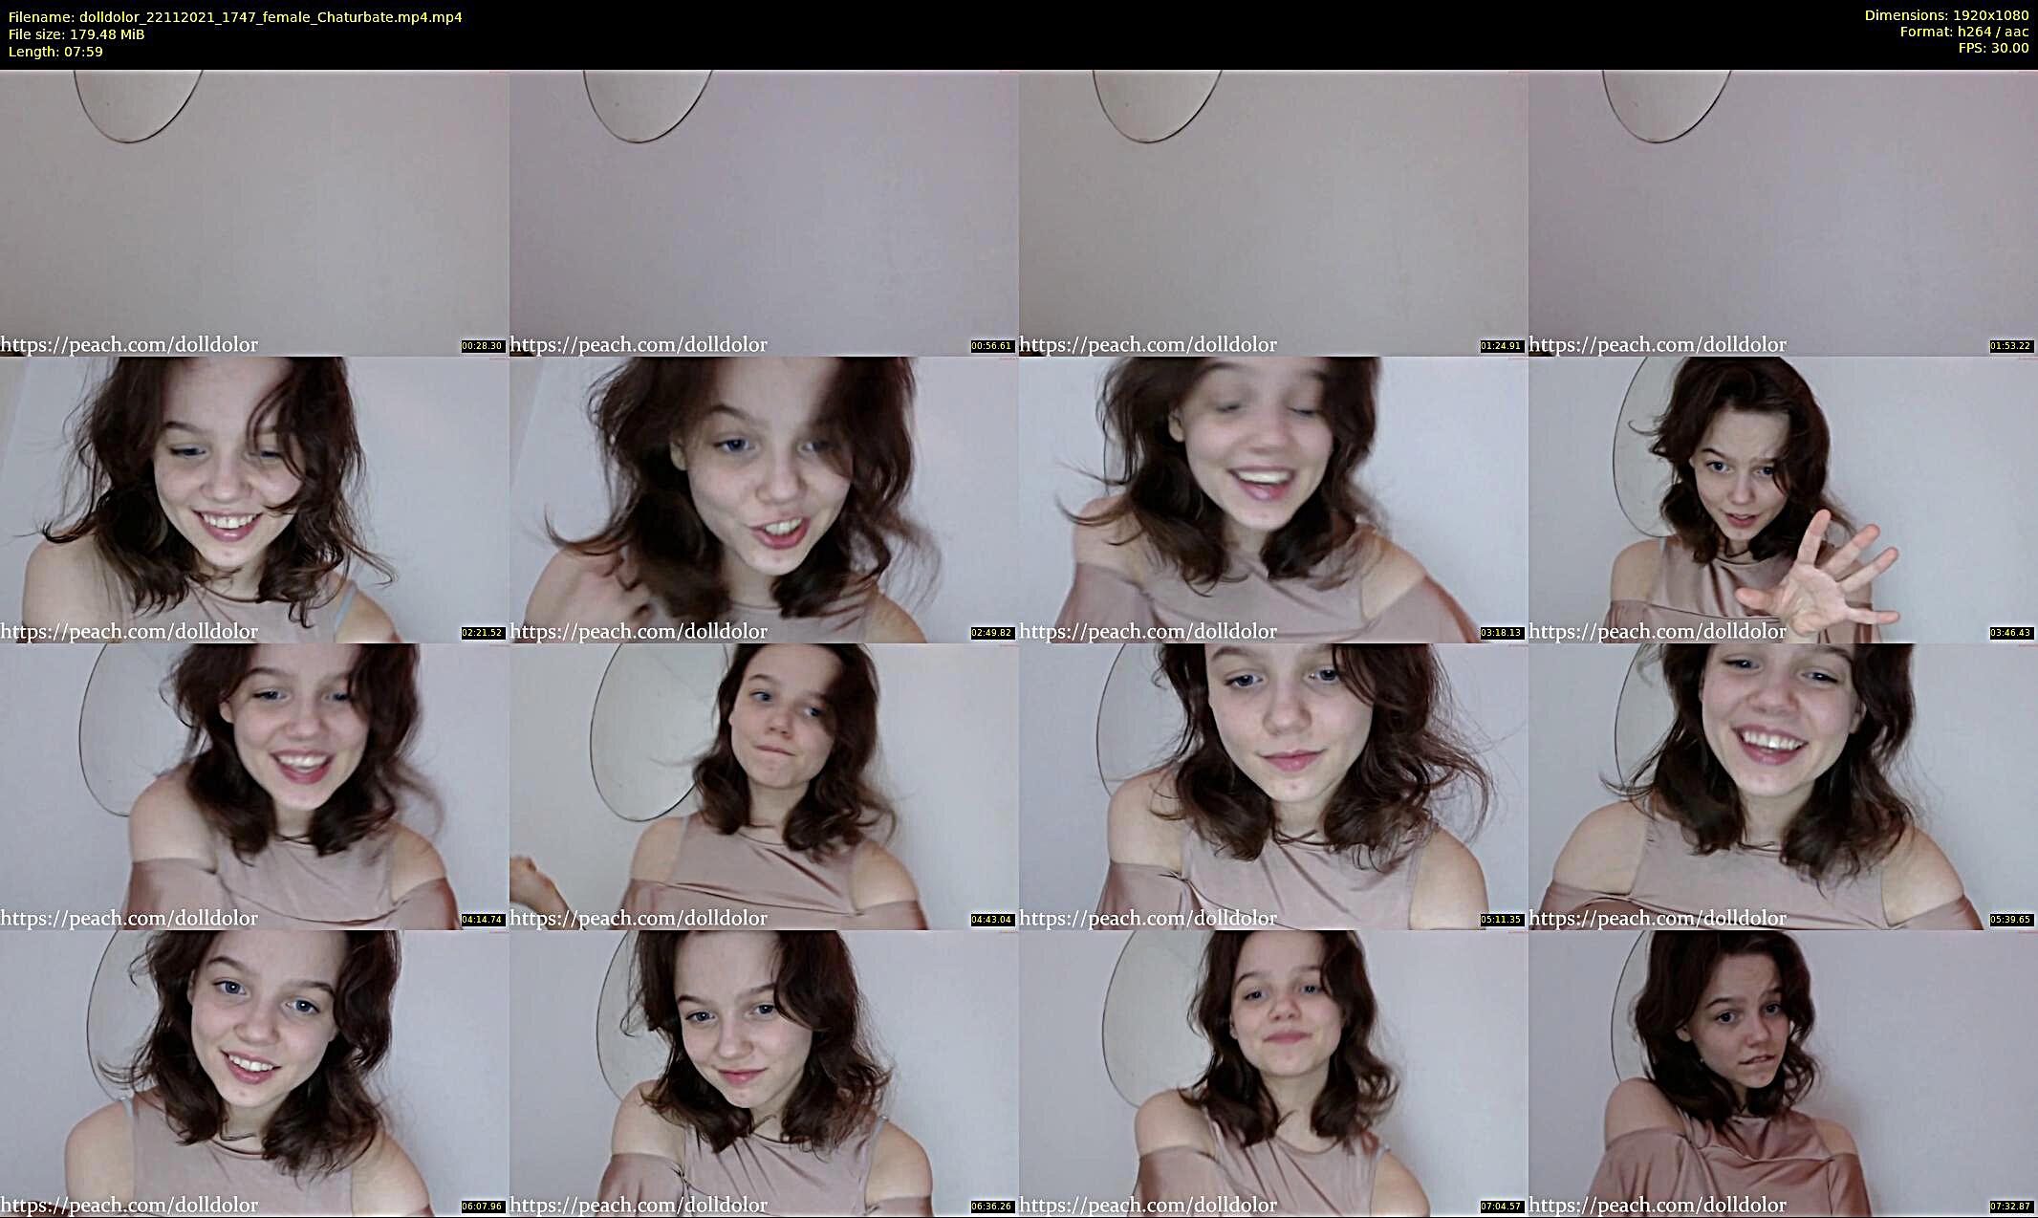Select the frame timestamped 02:21.52
Viewport: 2038px width, 1218px height.
[254, 499]
